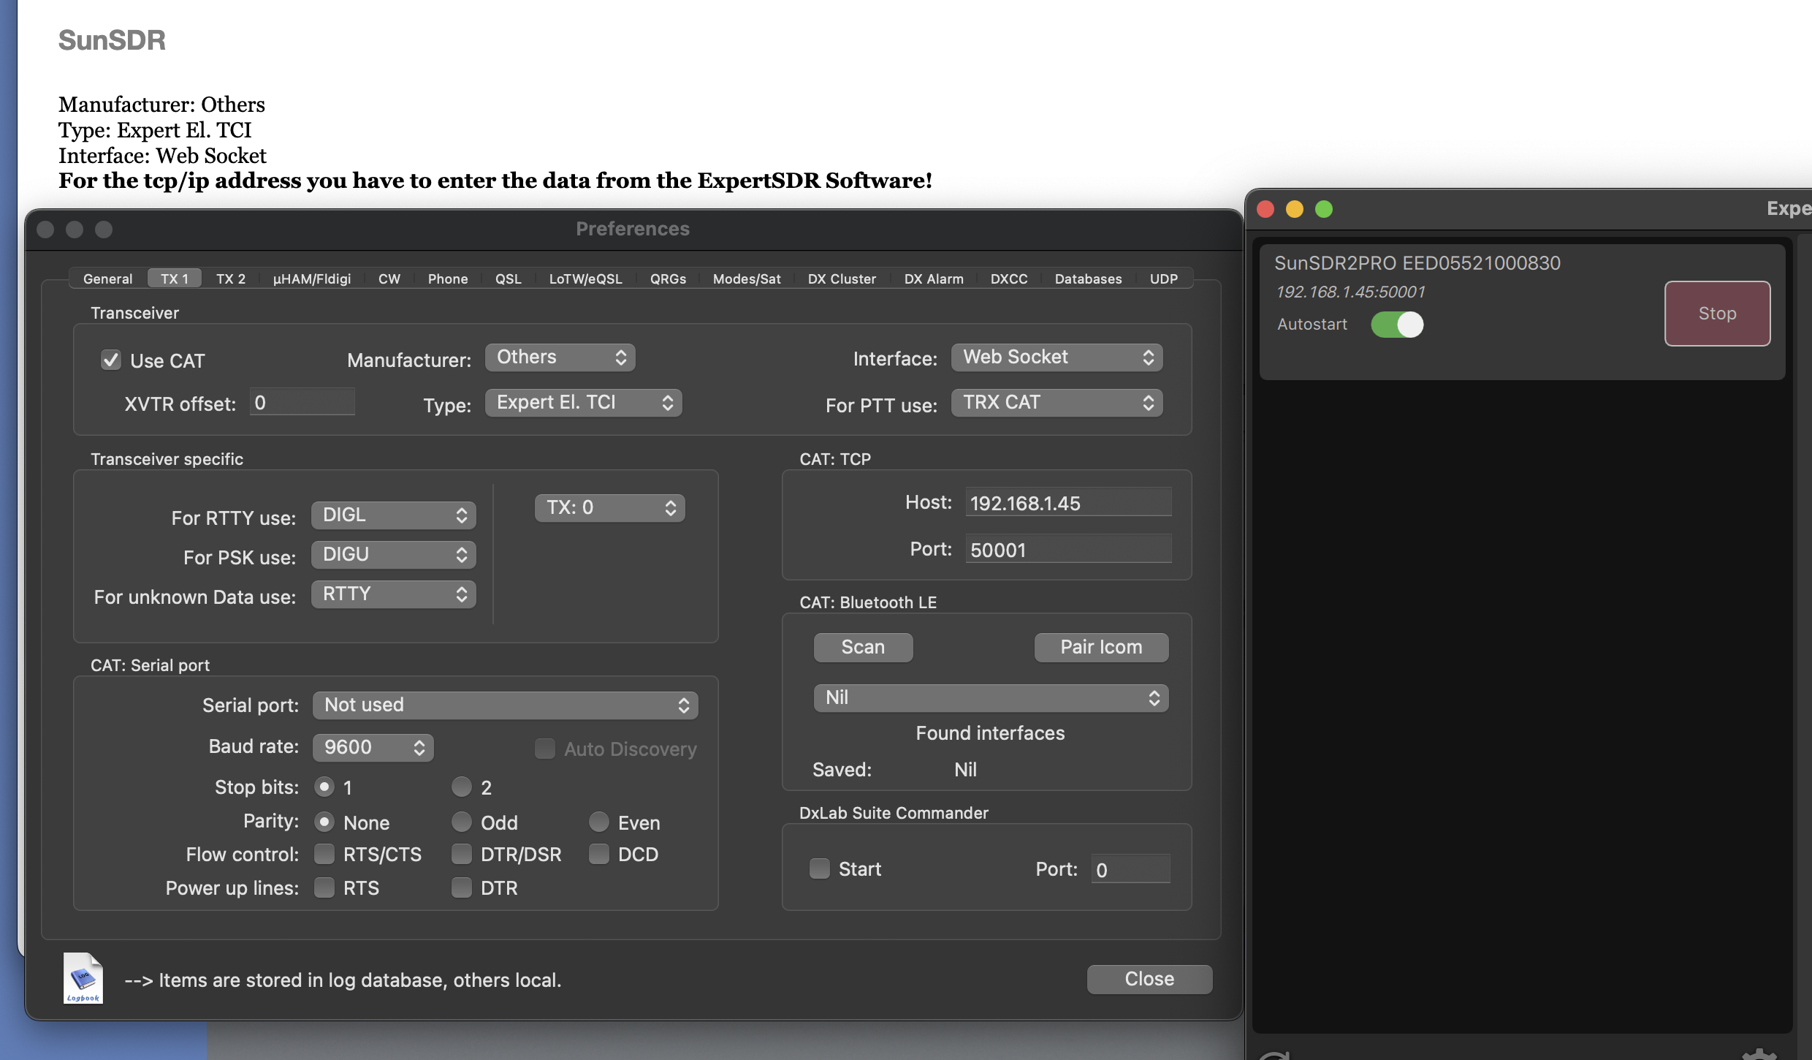Switch to the DX Alarm tab
The image size is (1812, 1060).
point(934,279)
